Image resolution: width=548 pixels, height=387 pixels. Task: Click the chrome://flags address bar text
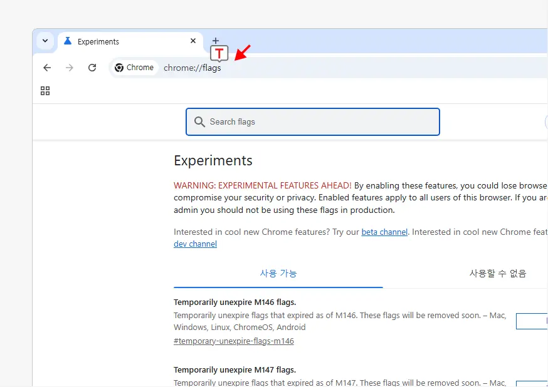(192, 68)
